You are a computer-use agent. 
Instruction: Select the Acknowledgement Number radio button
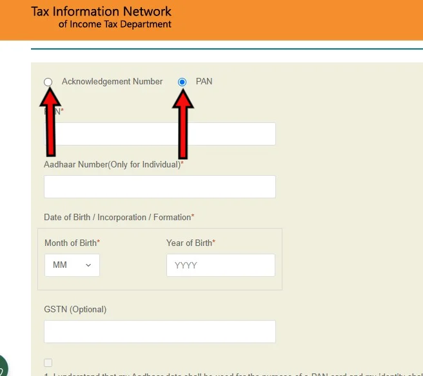point(48,82)
